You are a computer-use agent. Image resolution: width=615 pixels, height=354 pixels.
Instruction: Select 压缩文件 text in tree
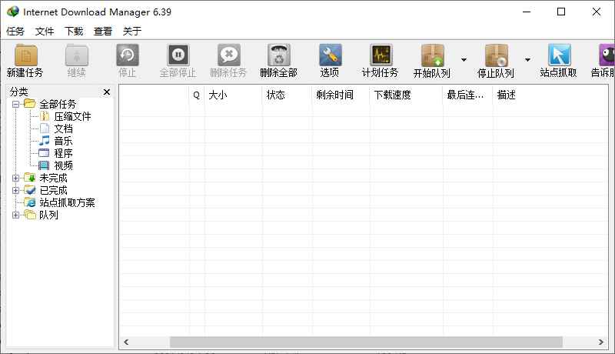point(72,116)
